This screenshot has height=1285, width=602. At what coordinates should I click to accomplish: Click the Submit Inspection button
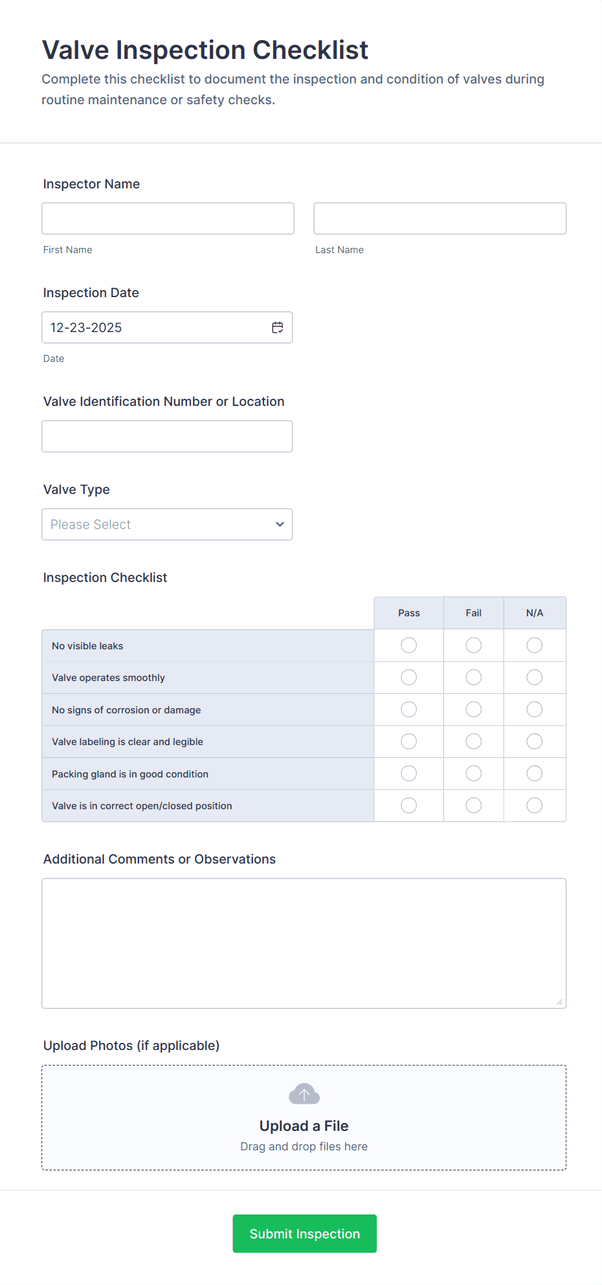pos(305,1234)
